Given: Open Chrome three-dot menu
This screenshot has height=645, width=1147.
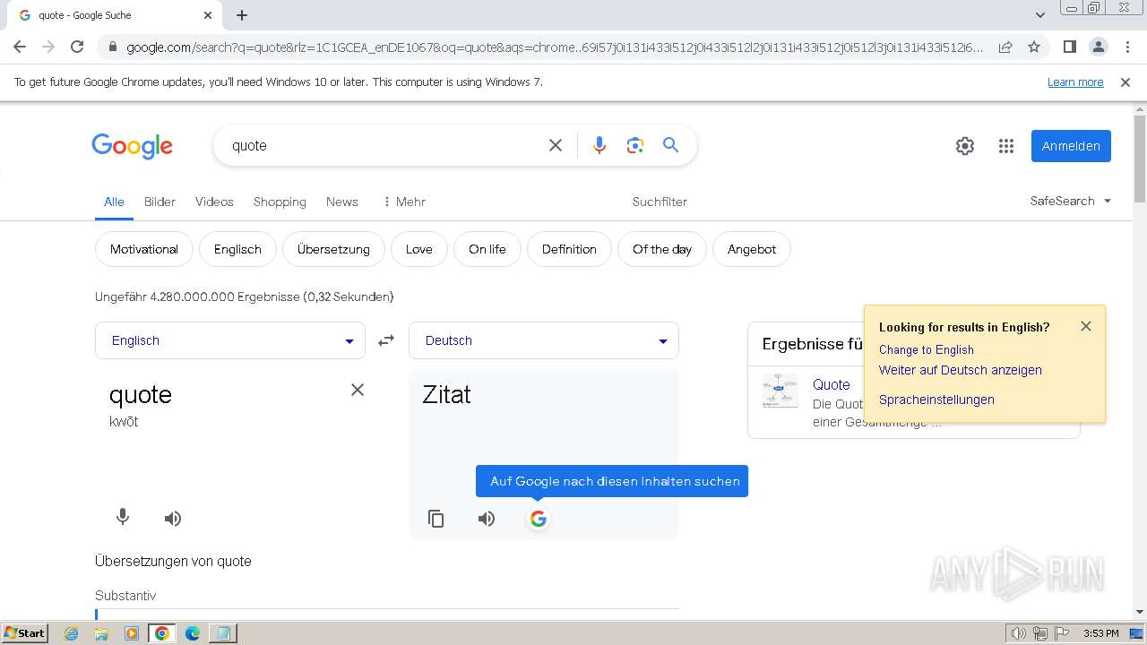Looking at the screenshot, I should (1127, 47).
